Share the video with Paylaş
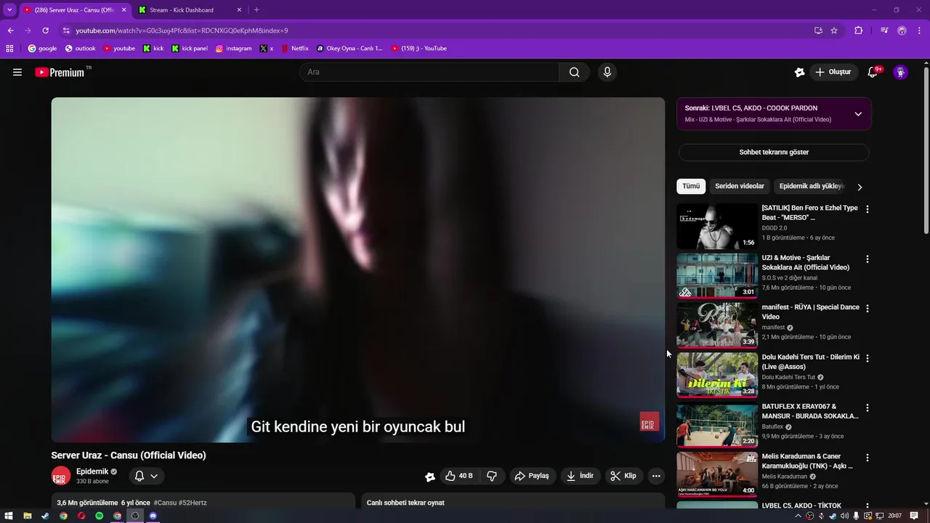Viewport: 930px width, 523px height. click(x=532, y=476)
